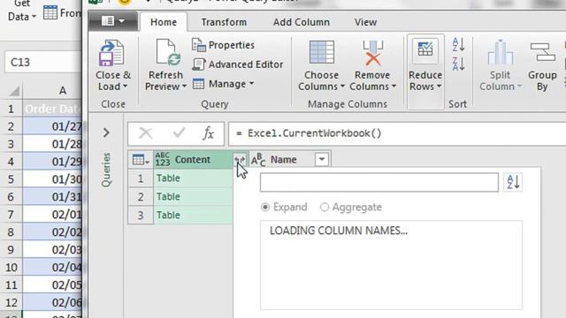Click the Order Date header cell in Excel
The width and height of the screenshot is (566, 318).
(x=53, y=109)
